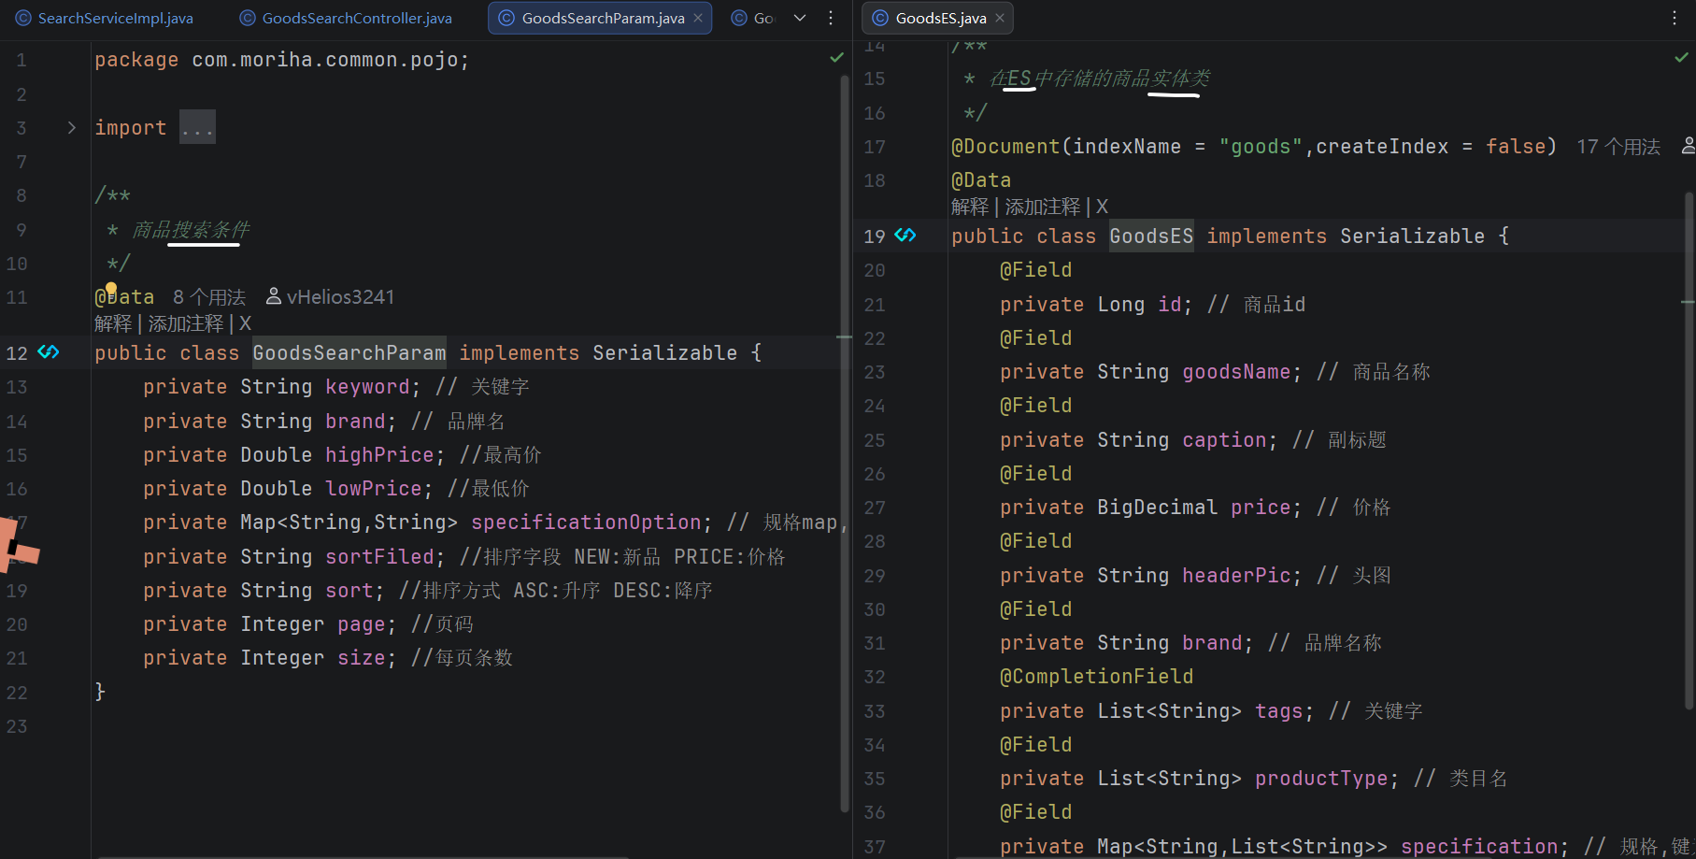Click the GoodsES class name

1151,236
